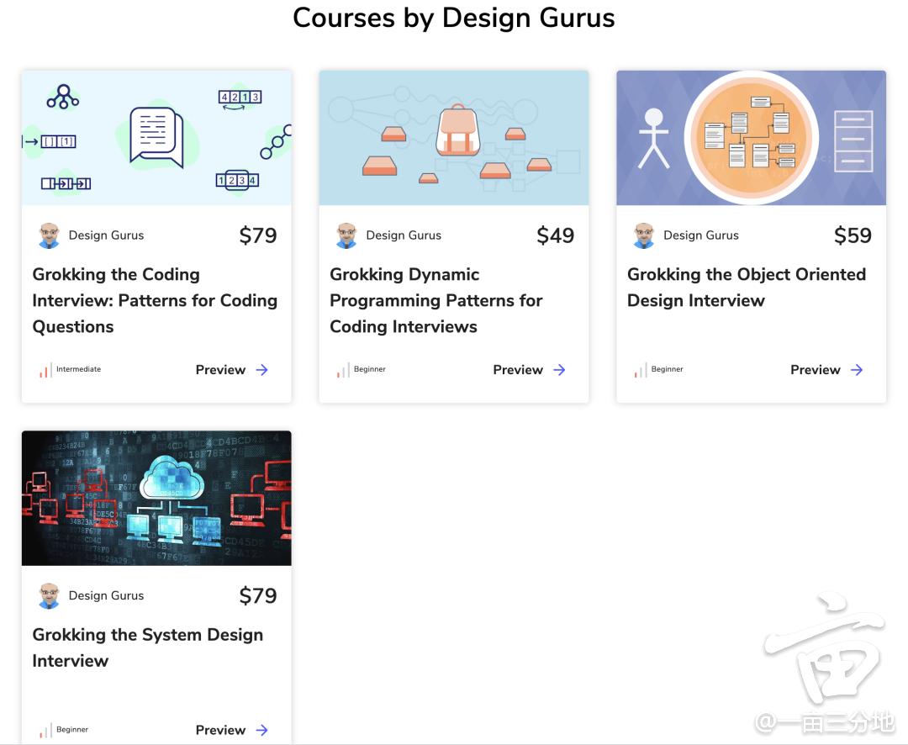Click the Intermediate level label
Screen dimensions: 908x745
[x=79, y=369]
